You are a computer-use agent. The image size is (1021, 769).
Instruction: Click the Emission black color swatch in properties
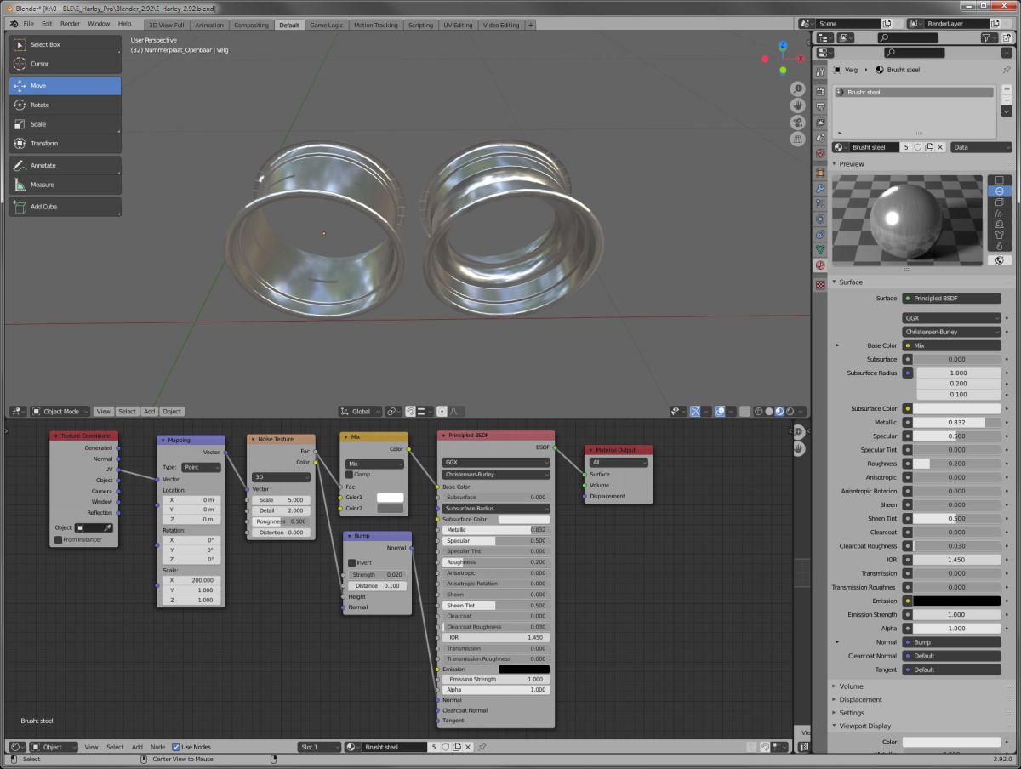coord(957,601)
